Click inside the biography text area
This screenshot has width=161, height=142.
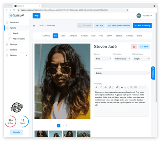(121, 103)
